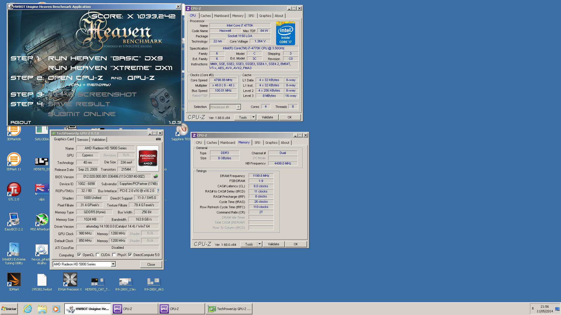Open the Tools dropdown arrow in CPU tab window
Image resolution: width=561 pixels, height=315 pixels.
click(x=253, y=117)
